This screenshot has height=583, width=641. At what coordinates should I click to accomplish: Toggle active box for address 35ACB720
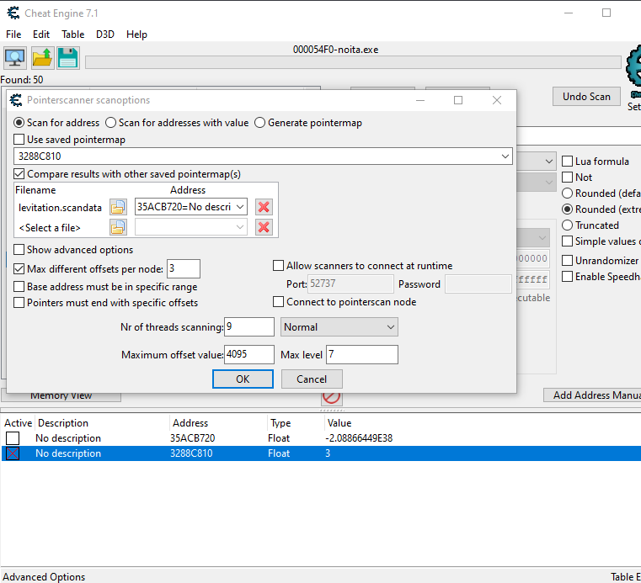13,438
